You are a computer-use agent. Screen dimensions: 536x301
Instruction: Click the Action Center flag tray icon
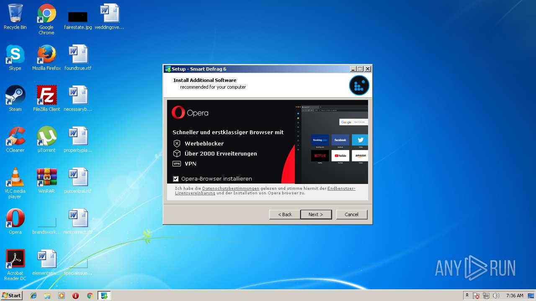point(477,296)
